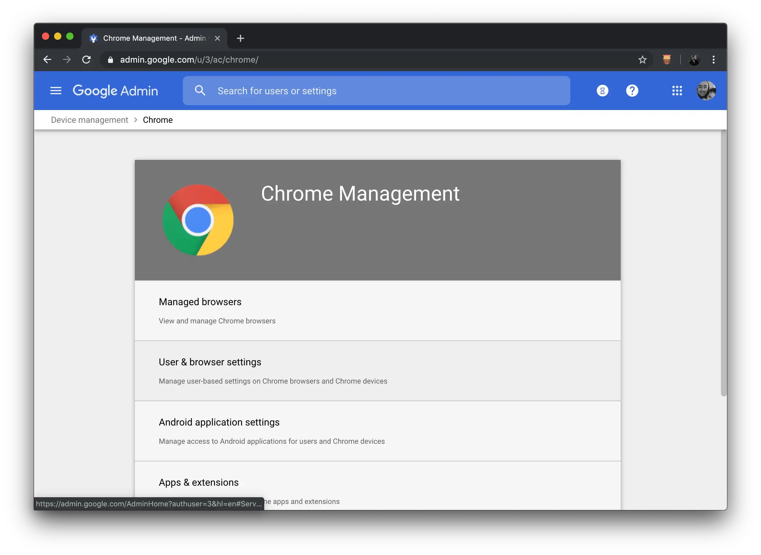Open the Help question mark icon
The image size is (761, 555).
[x=632, y=90]
